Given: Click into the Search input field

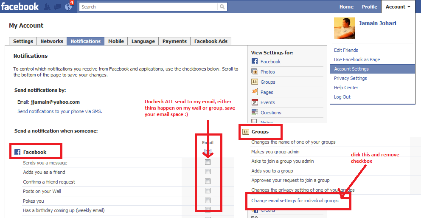Looking at the screenshot, I should coord(149,7).
